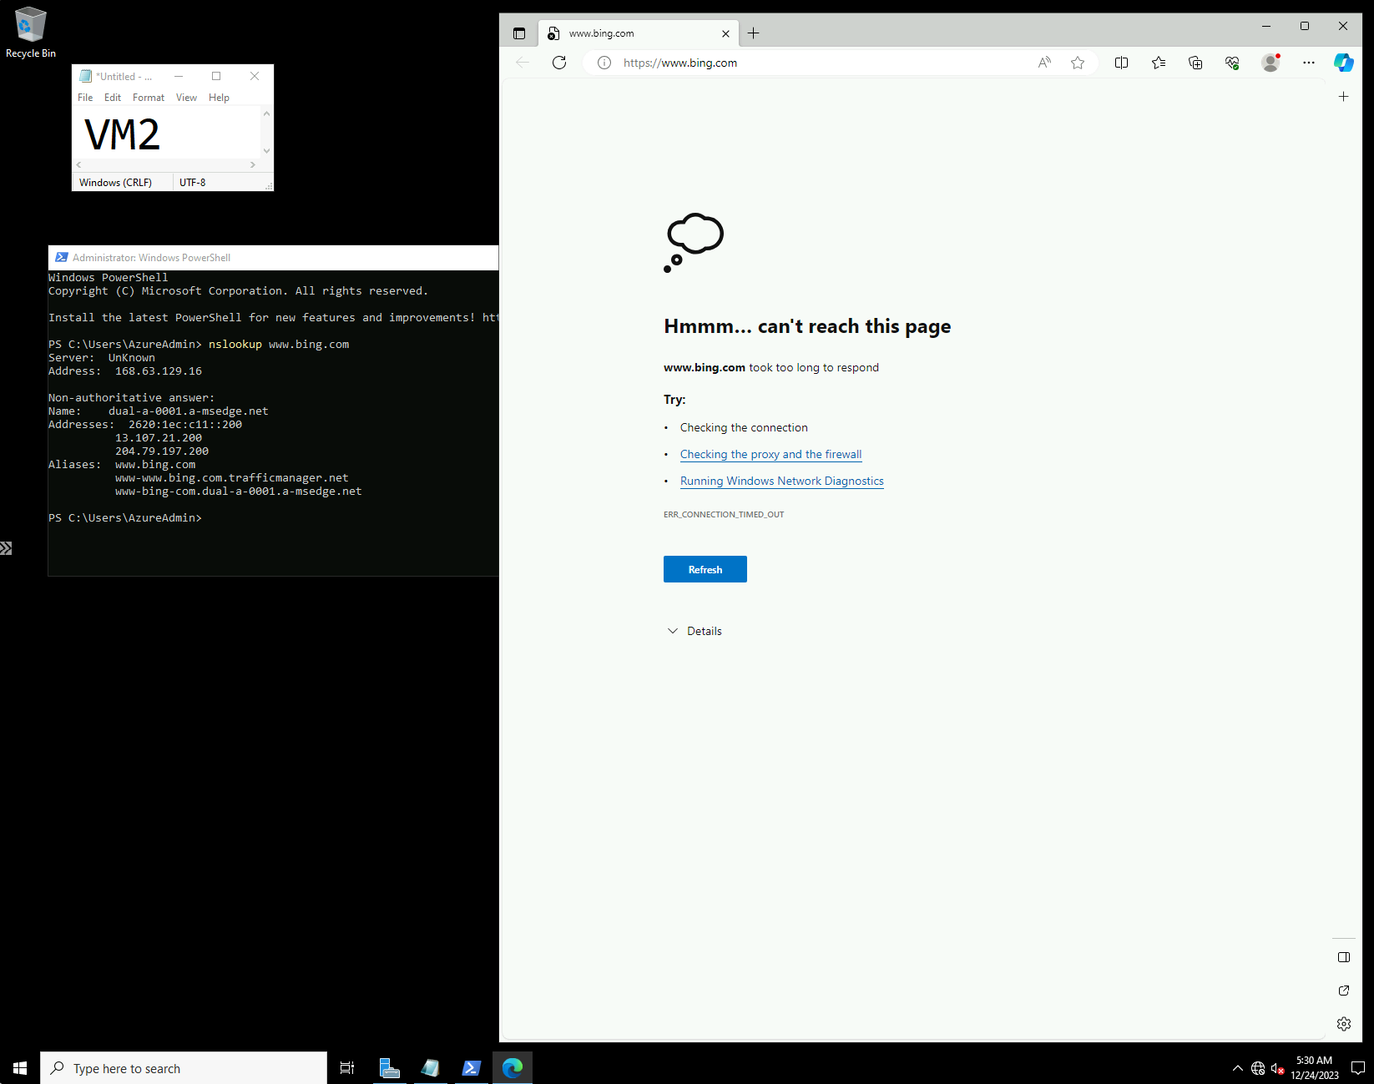
Task: Click address 168.63.129.16 in PowerShell
Action: pyautogui.click(x=159, y=371)
